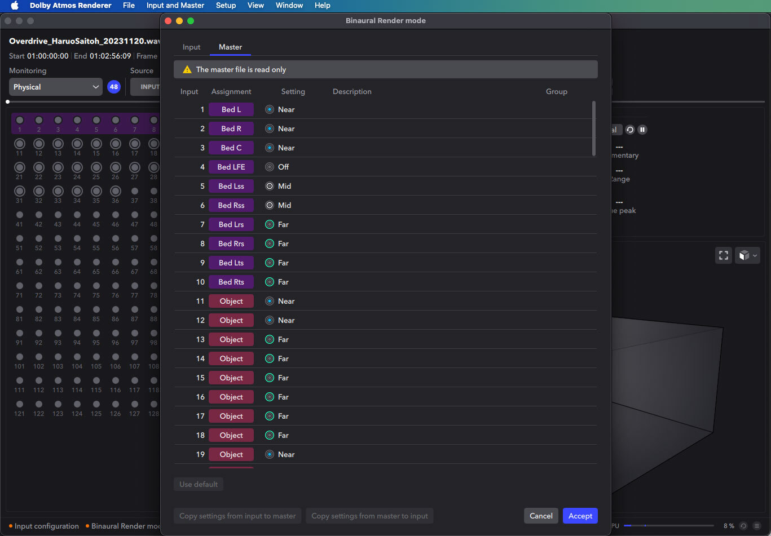Click the Near setting radio for input 1

click(270, 109)
